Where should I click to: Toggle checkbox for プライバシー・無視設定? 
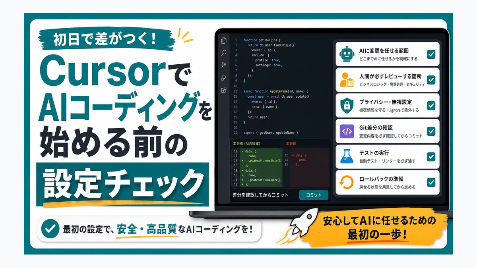[431, 106]
